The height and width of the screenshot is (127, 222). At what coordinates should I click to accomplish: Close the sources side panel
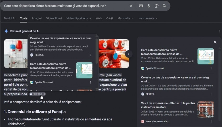point(215,42)
